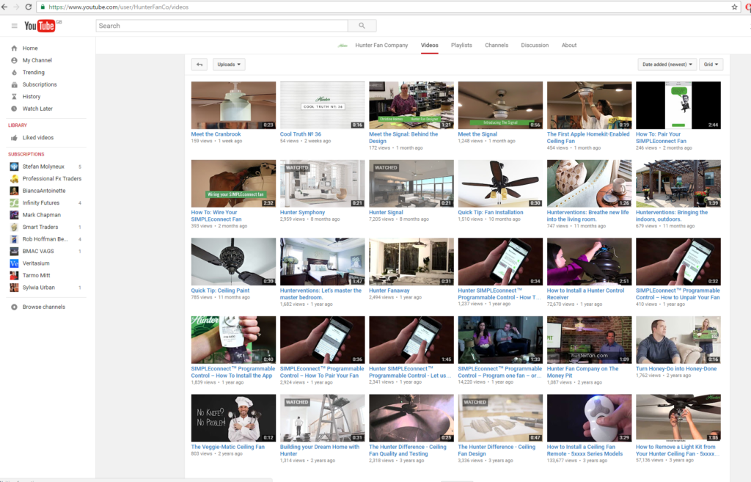This screenshot has width=751, height=482.
Task: Open Liked videos
Action: pyautogui.click(x=38, y=137)
